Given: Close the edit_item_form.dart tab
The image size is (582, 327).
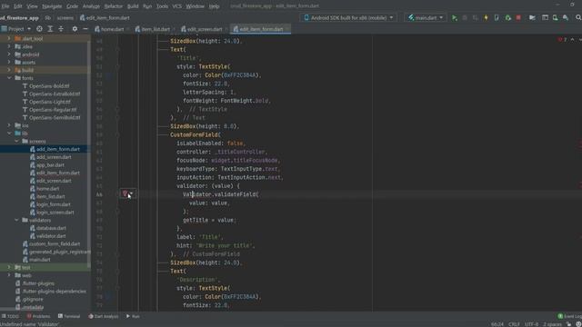Looking at the screenshot, I should coord(287,29).
